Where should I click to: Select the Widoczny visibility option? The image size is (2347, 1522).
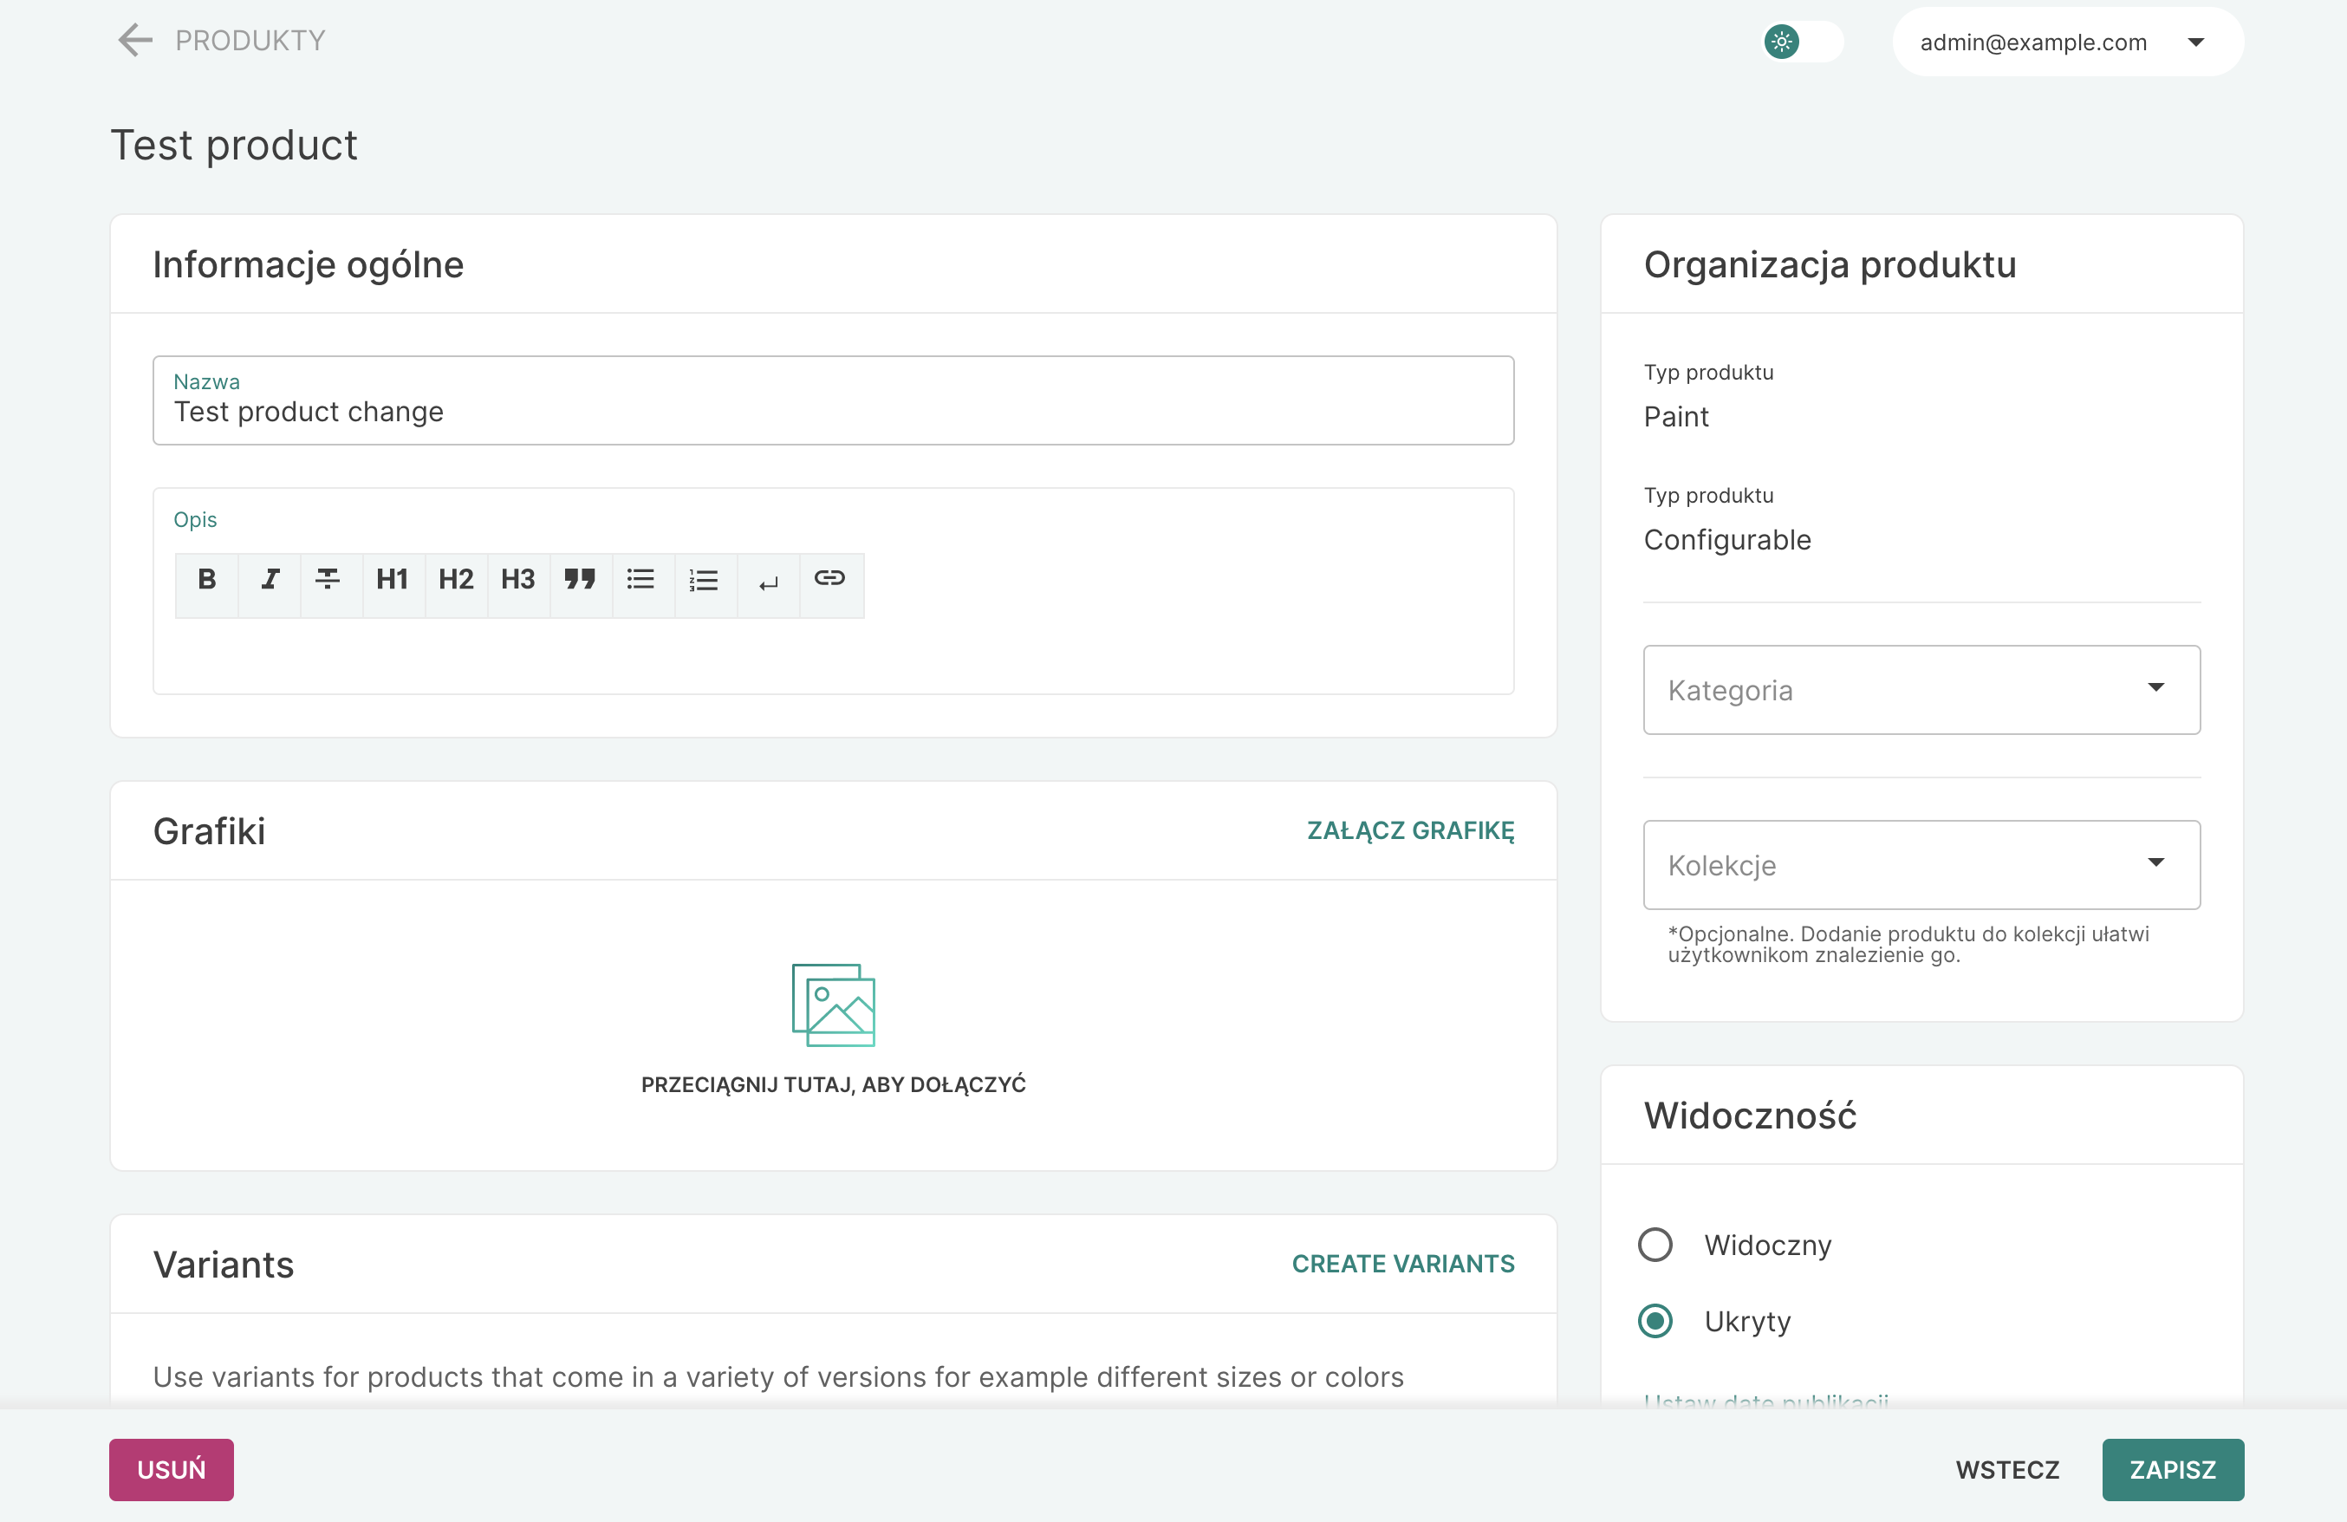(x=1655, y=1245)
